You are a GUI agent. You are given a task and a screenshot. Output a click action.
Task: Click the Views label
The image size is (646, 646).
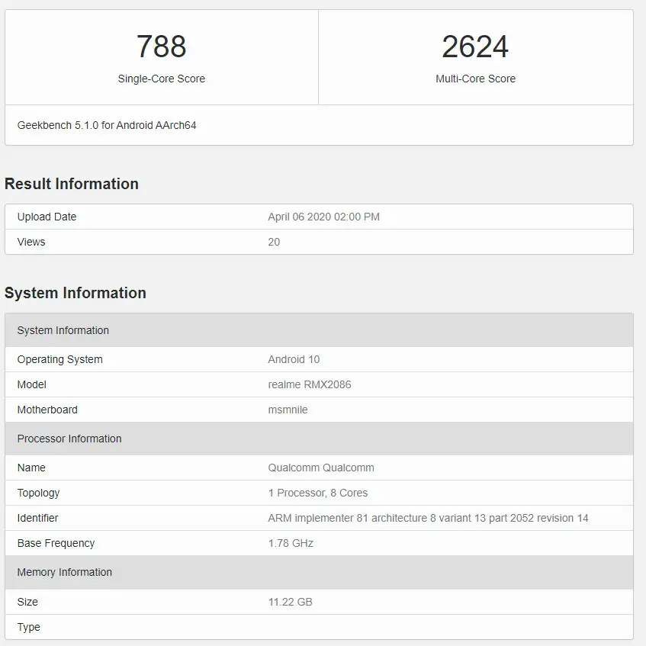(31, 242)
